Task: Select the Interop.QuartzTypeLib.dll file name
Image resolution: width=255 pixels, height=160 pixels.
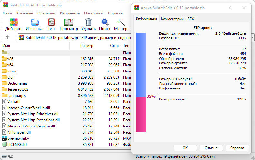Action: (29, 108)
